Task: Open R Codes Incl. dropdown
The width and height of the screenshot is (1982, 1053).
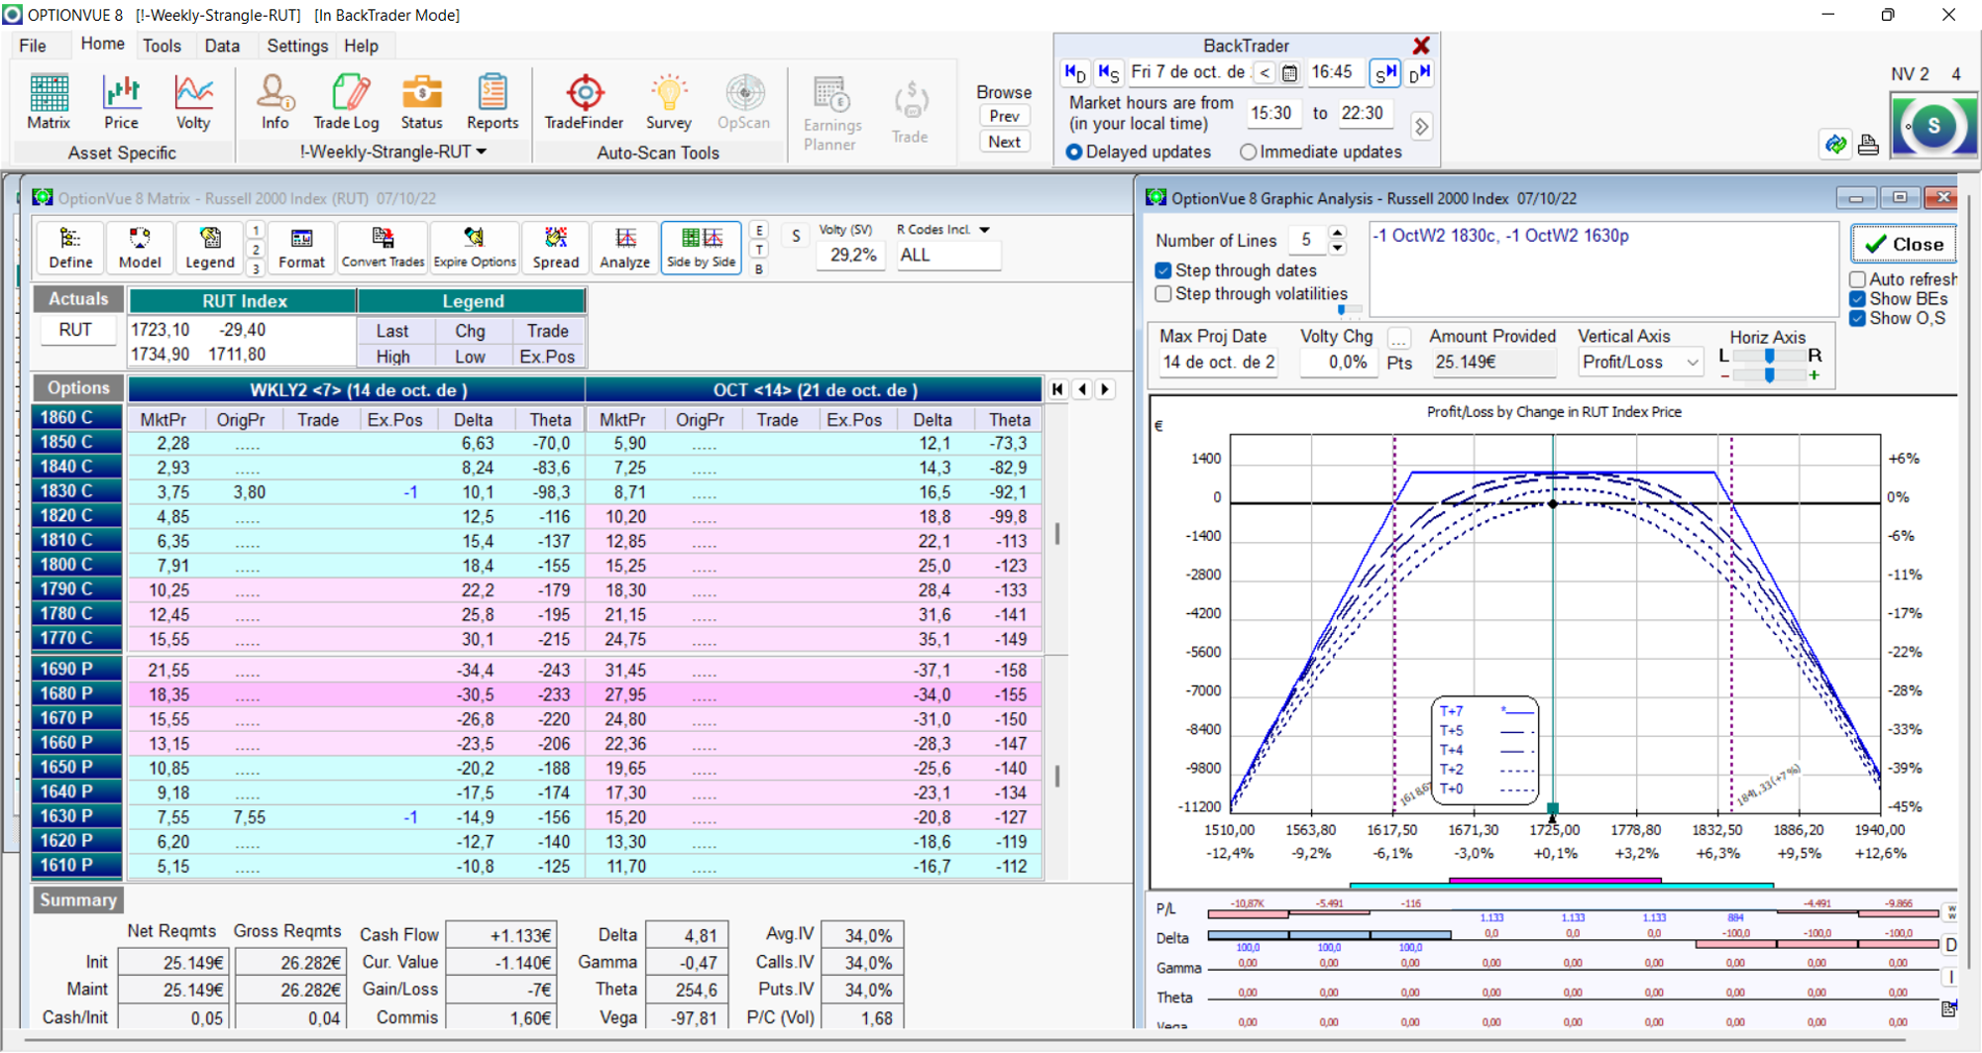Action: click(x=984, y=230)
